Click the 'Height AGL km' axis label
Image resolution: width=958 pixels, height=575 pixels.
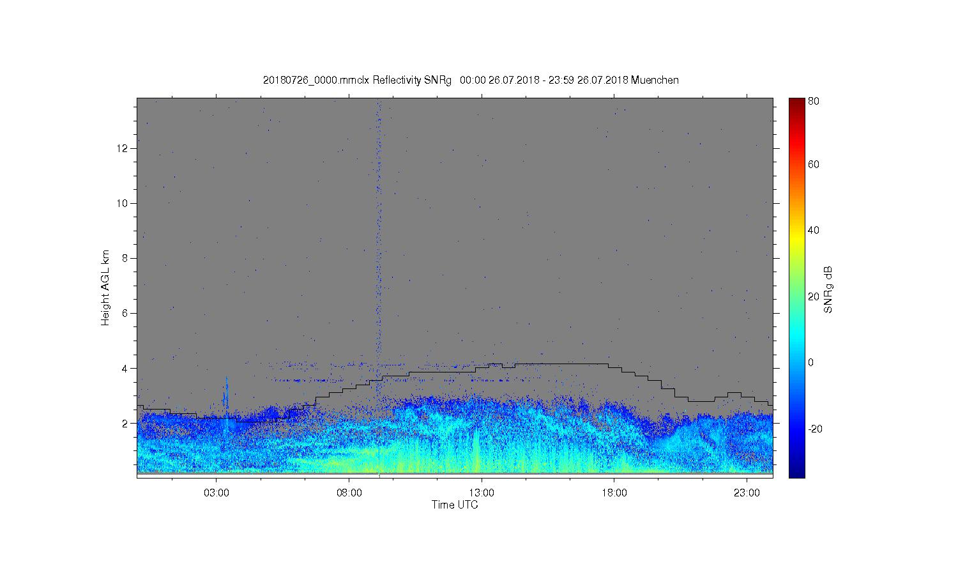[105, 287]
